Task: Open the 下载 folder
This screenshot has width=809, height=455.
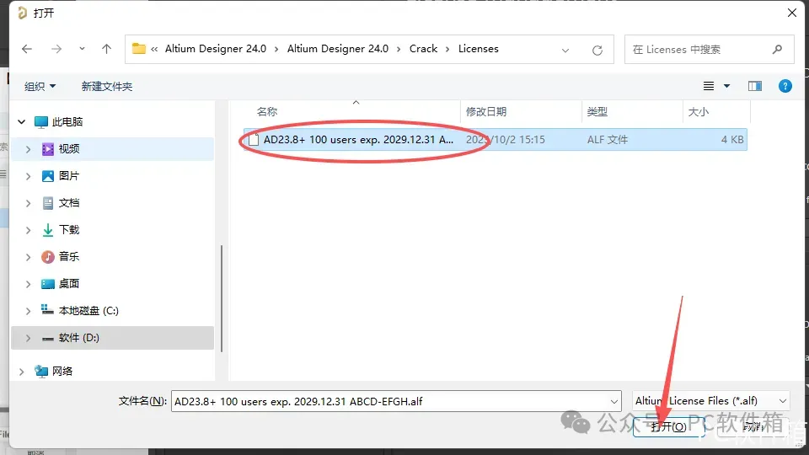Action: tap(68, 229)
